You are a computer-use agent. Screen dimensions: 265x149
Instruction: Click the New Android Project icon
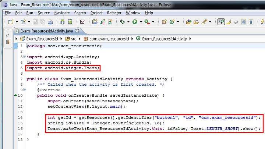tap(95, 22)
